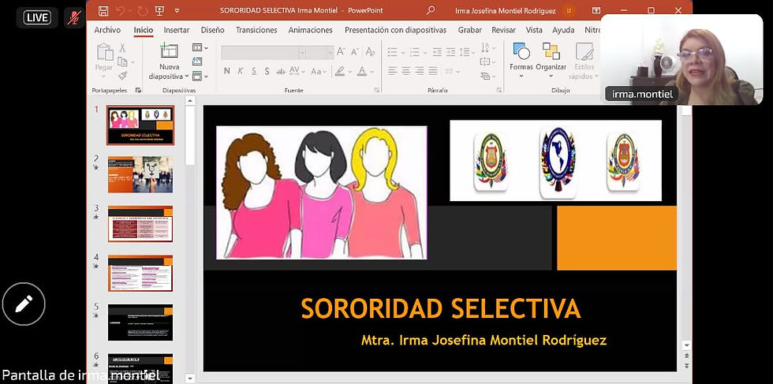Open the Portapapeles dialog launcher

tap(138, 90)
